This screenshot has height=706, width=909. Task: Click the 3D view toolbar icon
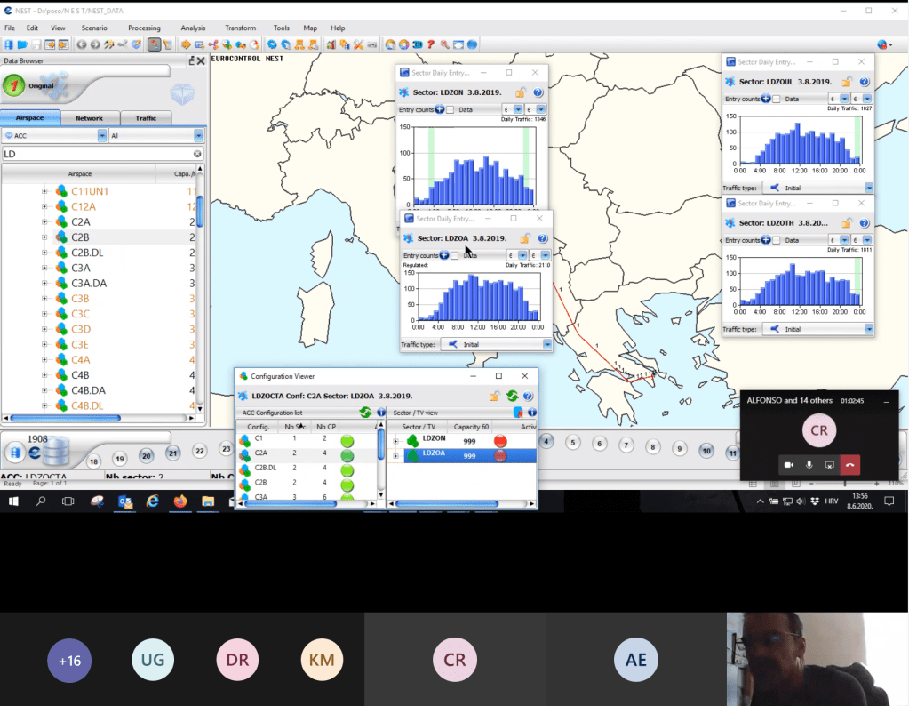coord(417,44)
